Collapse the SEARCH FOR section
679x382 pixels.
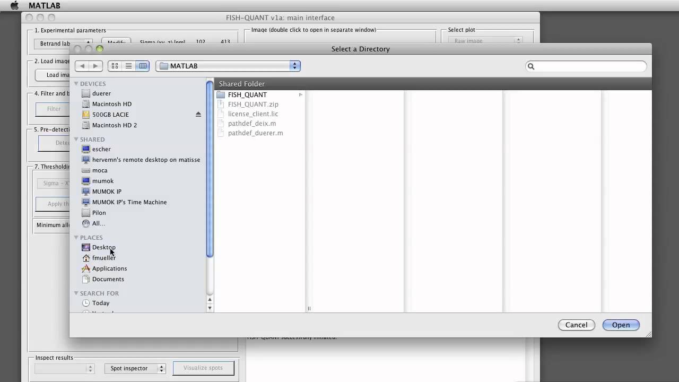pyautogui.click(x=76, y=293)
